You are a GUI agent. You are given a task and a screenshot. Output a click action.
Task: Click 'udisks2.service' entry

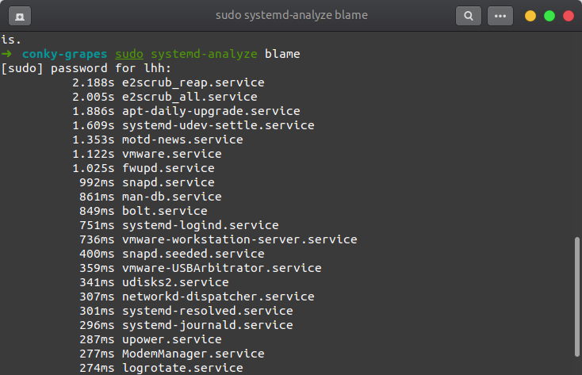[x=175, y=282]
